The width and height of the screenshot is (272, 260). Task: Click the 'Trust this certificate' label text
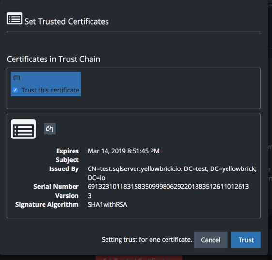point(50,90)
